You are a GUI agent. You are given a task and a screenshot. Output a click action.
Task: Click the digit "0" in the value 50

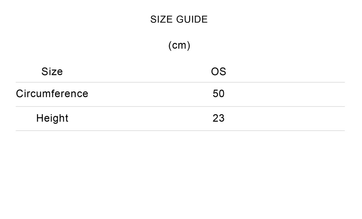click(222, 94)
